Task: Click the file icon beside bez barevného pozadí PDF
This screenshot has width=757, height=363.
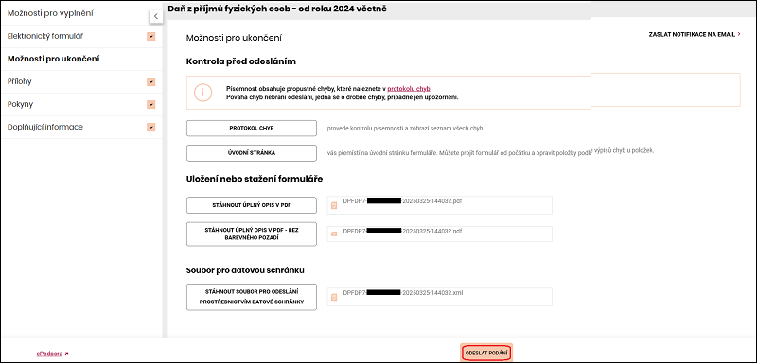Action: pyautogui.click(x=334, y=233)
